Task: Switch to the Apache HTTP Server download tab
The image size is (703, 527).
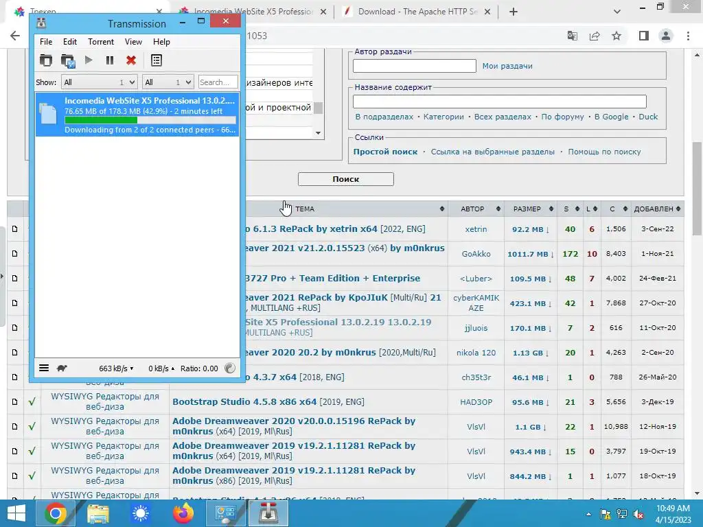Action: click(417, 12)
